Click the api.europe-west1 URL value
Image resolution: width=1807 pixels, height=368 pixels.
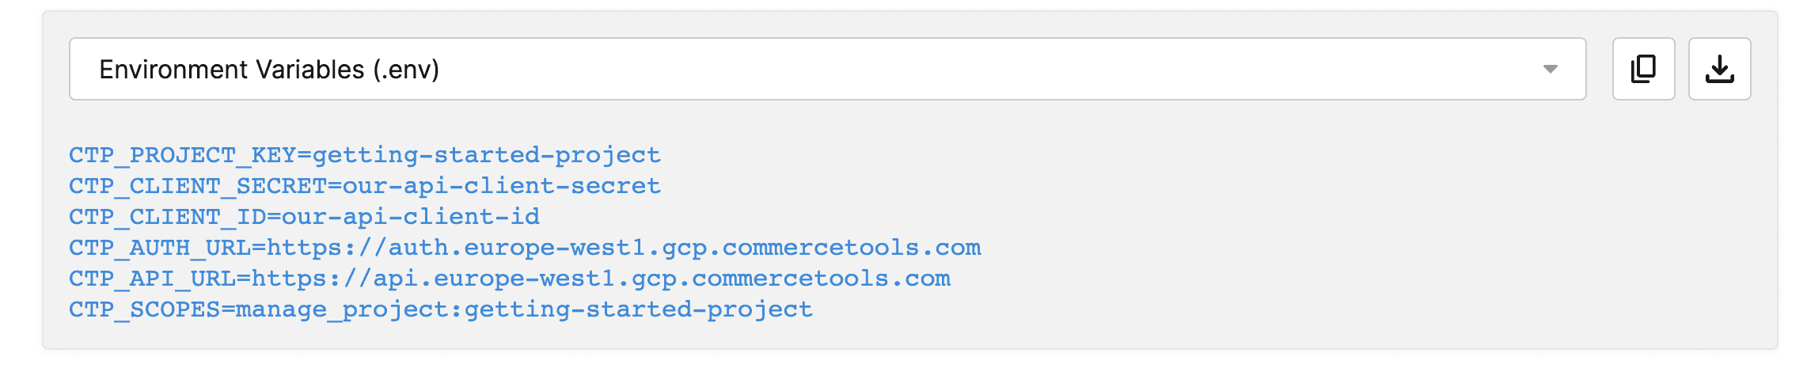[x=602, y=279]
